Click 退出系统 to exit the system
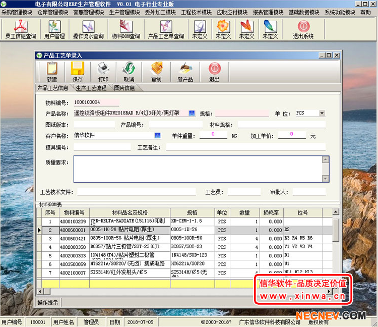 [x=303, y=29]
